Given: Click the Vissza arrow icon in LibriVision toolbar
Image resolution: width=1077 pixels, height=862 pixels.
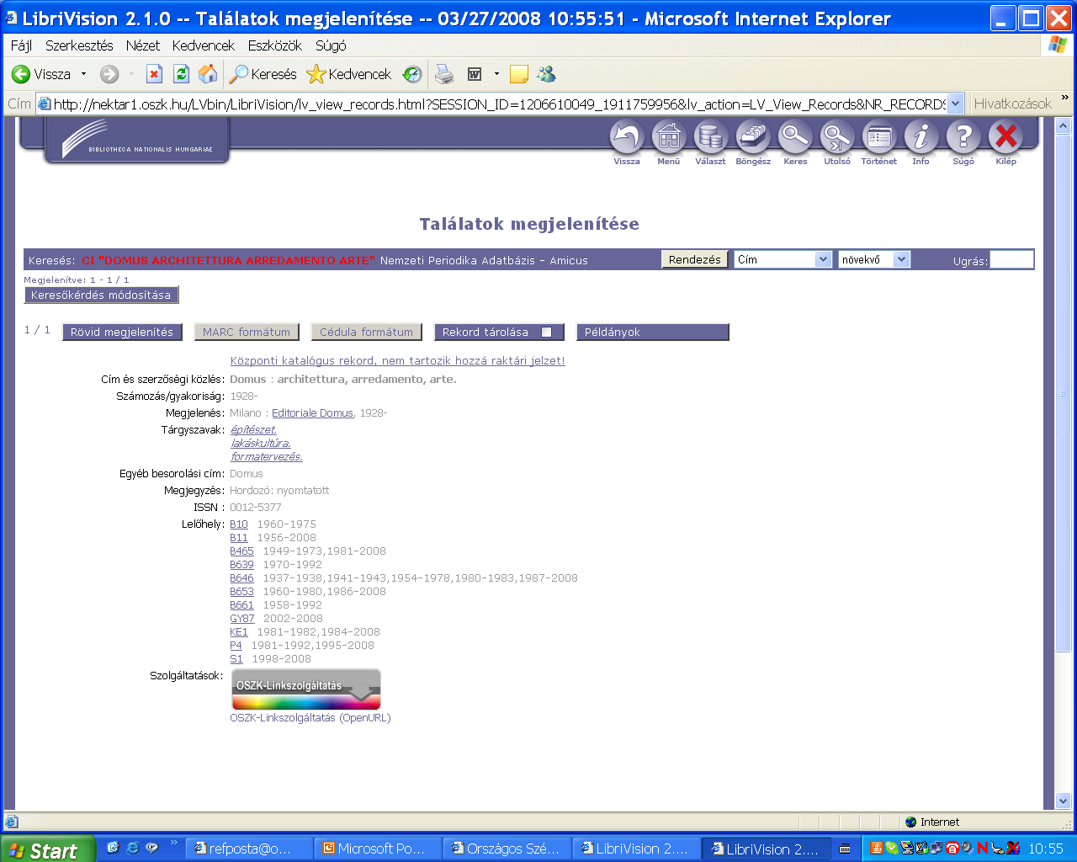Looking at the screenshot, I should 626,137.
